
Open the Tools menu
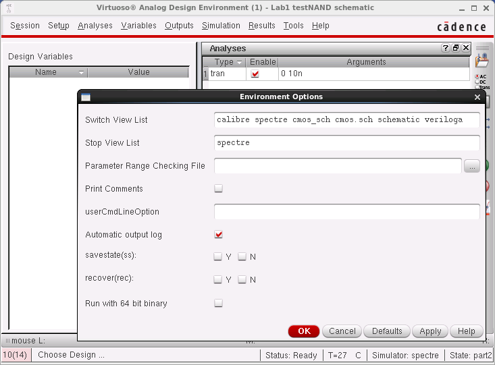(x=293, y=26)
